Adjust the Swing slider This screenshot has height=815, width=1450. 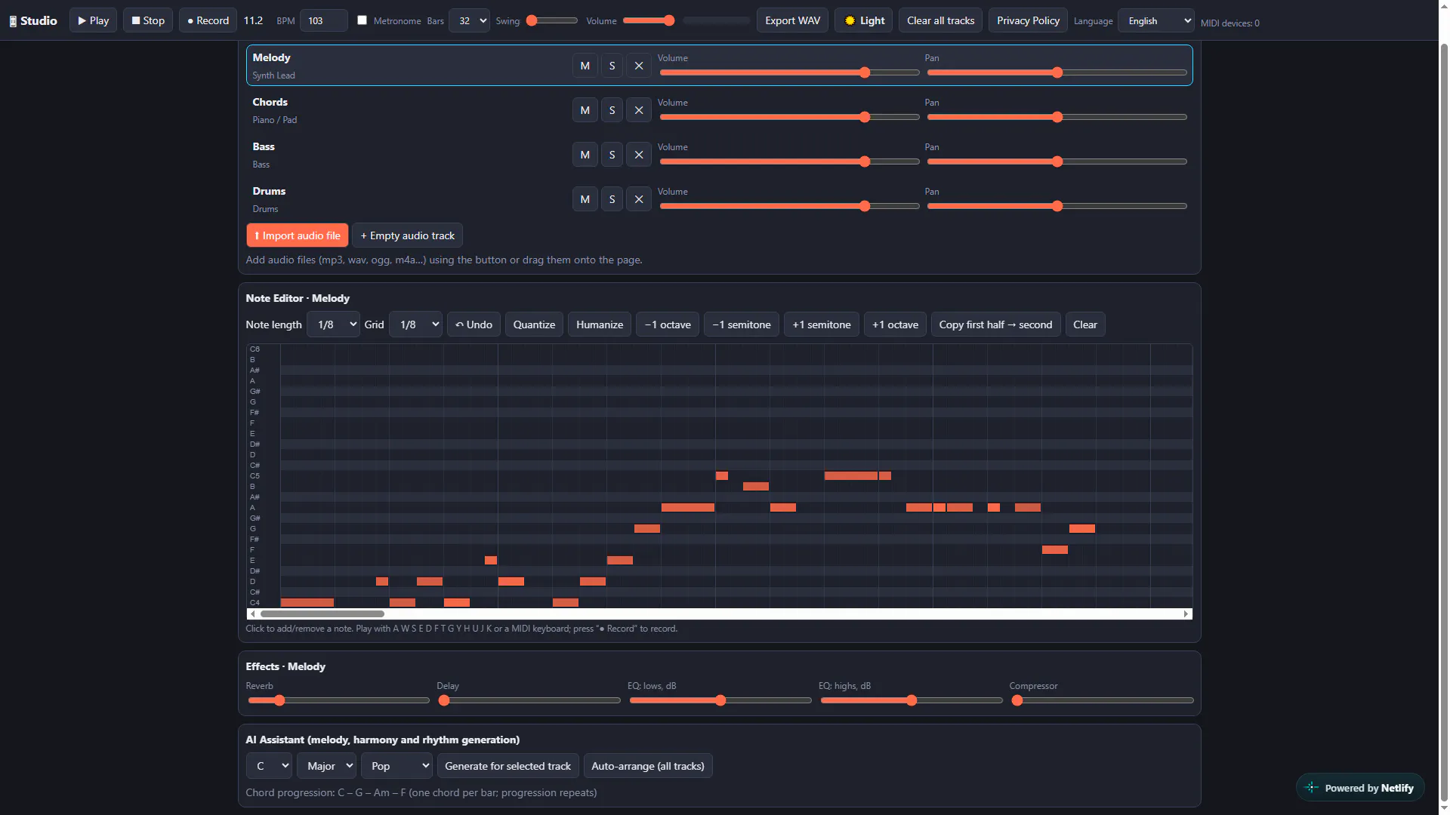pyautogui.click(x=552, y=20)
